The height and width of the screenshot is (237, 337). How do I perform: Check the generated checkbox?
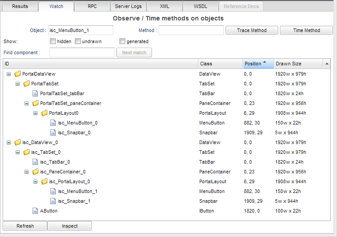(x=122, y=41)
